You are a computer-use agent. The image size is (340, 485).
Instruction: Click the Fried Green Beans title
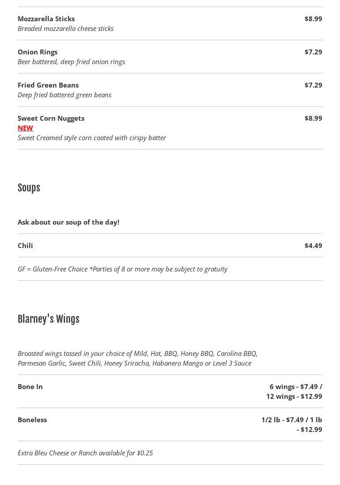pyautogui.click(x=48, y=85)
